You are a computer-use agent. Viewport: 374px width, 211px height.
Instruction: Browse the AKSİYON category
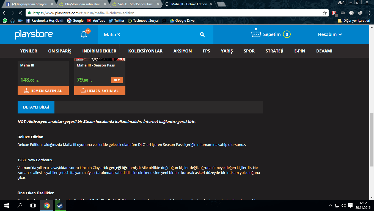point(183,51)
